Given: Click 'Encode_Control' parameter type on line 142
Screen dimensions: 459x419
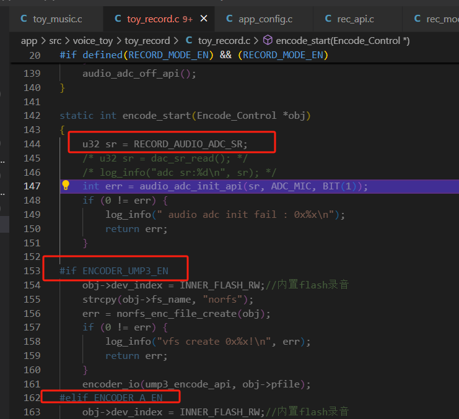Looking at the screenshot, I should coord(237,116).
